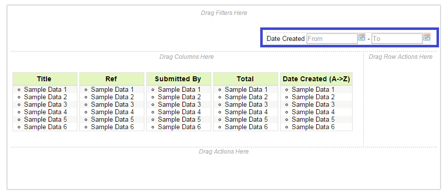The height and width of the screenshot is (196, 447).
Task: Click the From date input field
Action: click(x=332, y=39)
